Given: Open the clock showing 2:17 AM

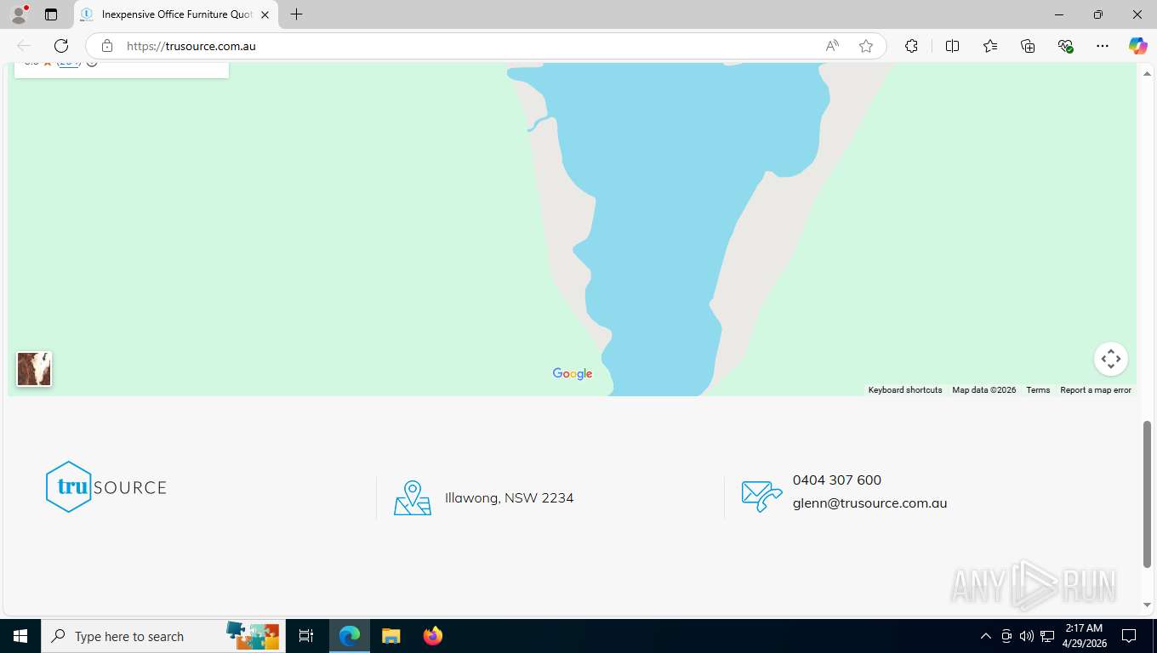Looking at the screenshot, I should (1084, 636).
